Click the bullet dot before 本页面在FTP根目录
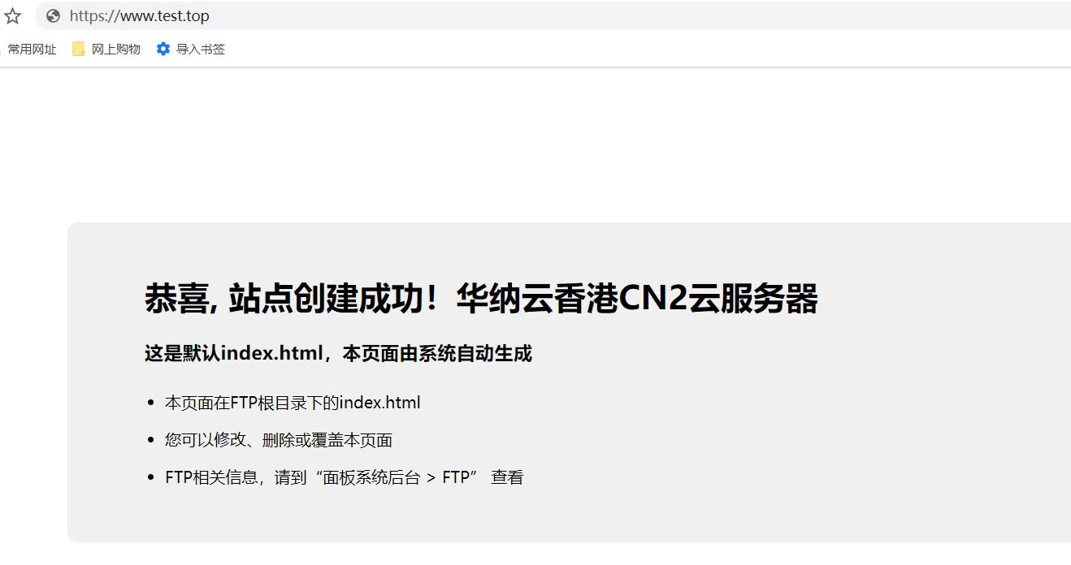Screen dimensions: 1071x565 [x=150, y=403]
